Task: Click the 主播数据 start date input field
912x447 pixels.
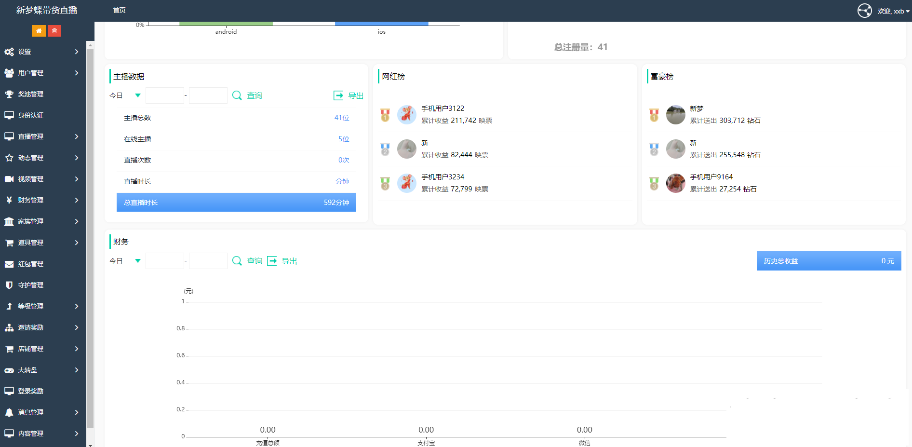Action: [x=165, y=95]
